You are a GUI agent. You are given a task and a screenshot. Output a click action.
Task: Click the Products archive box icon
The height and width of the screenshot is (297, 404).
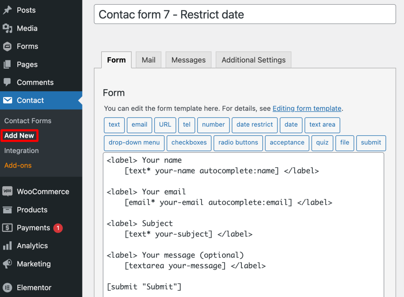7,210
